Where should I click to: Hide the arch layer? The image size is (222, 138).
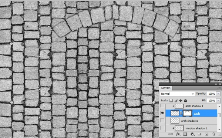coord(162,113)
